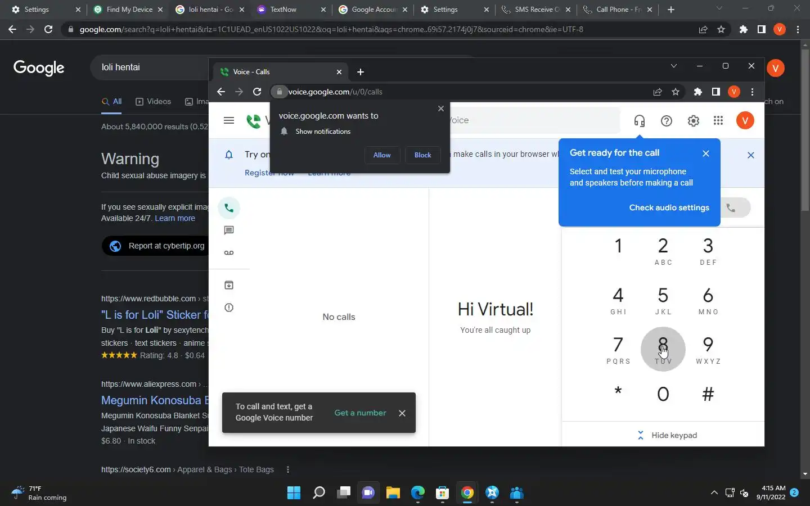Open the Google apps grid in Voice
This screenshot has width=810, height=506.
click(718, 120)
